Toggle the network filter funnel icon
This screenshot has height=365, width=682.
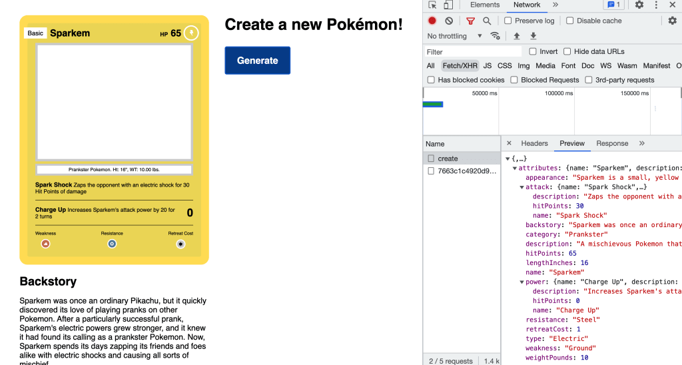click(x=470, y=21)
